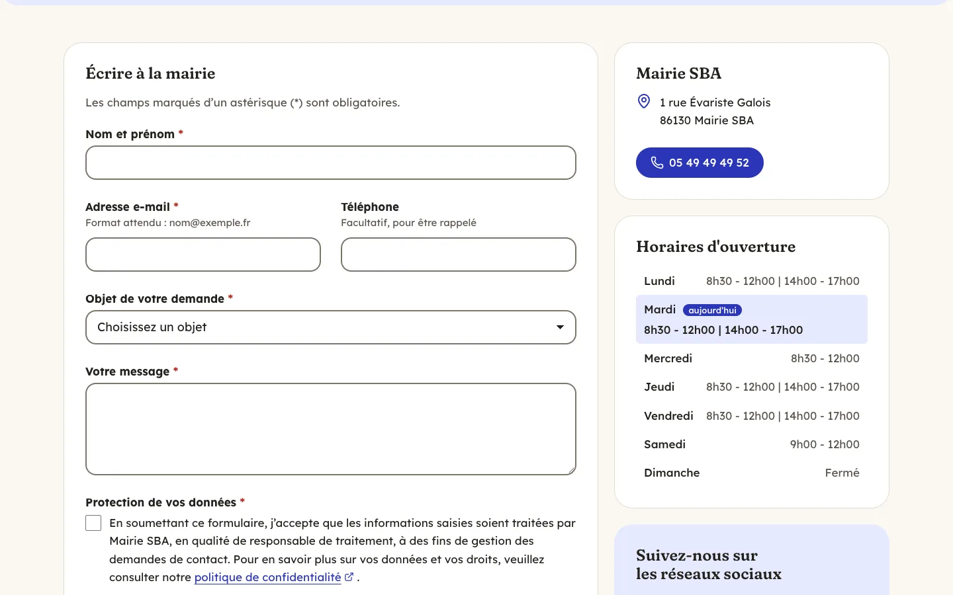Select the Samedi 9h00 - 12h00 row
Screen dimensions: 953x595
click(x=752, y=444)
